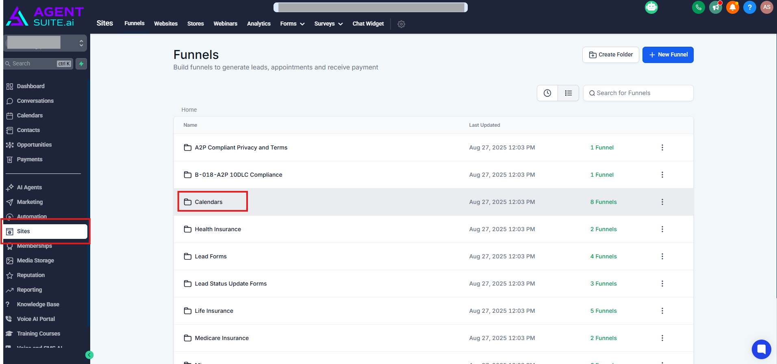Screen dimensions: 777x364
Task: Collapse the sidebar with green arrow
Action: 89,355
